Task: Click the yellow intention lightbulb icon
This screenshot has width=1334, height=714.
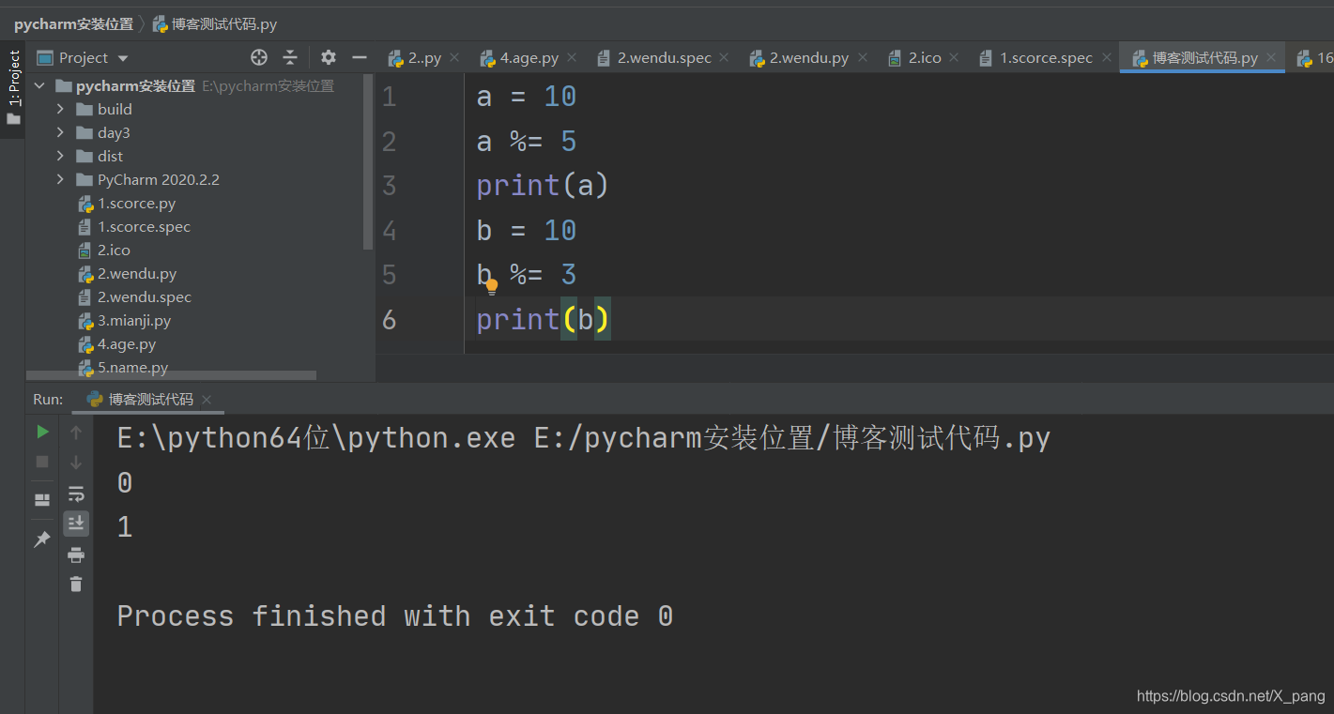Action: 491,287
